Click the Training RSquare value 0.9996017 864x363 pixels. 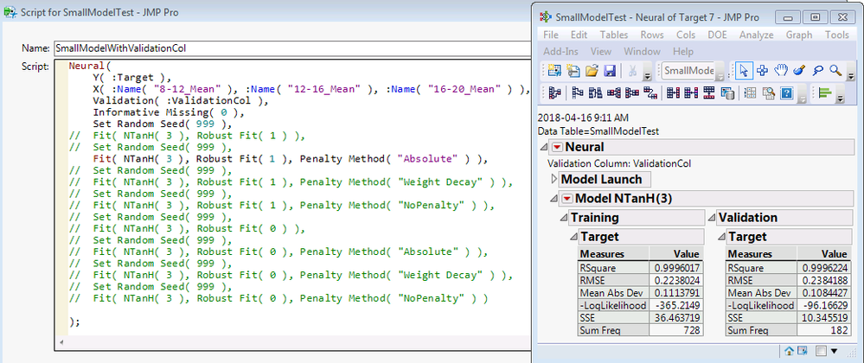675,266
